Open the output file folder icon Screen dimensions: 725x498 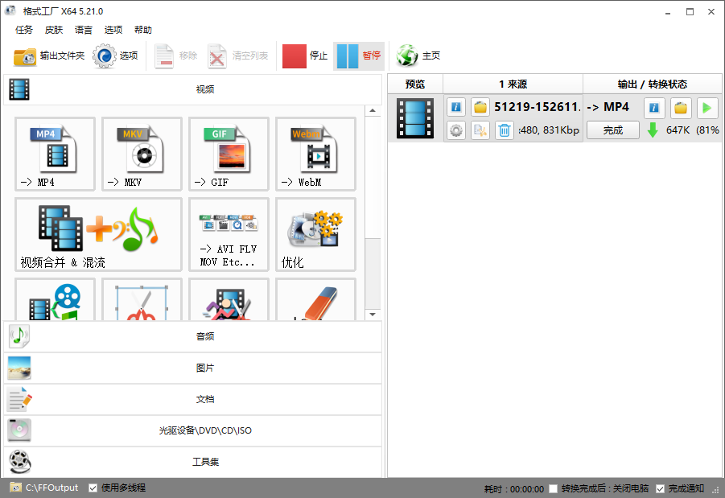click(x=681, y=108)
